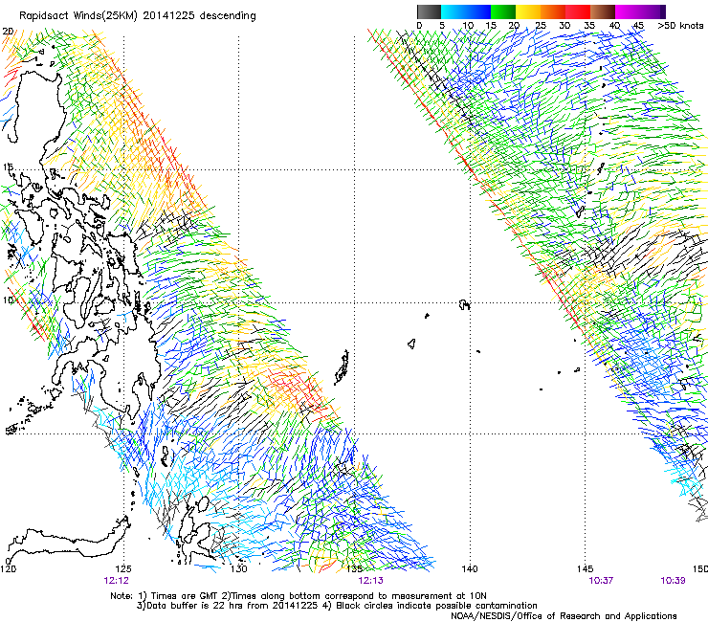The image size is (708, 622).
Task: Click the 'Rapidsact Winds(25KM) 20141225 descending' title
Action: (137, 16)
